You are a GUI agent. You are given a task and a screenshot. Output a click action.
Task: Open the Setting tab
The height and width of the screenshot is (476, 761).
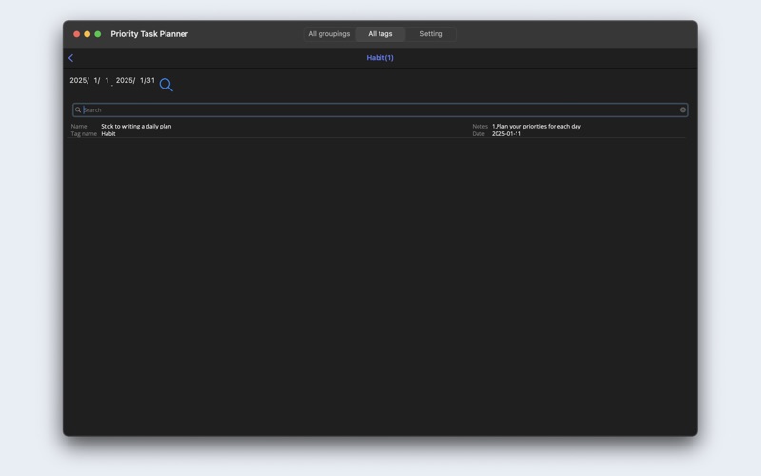tap(431, 34)
